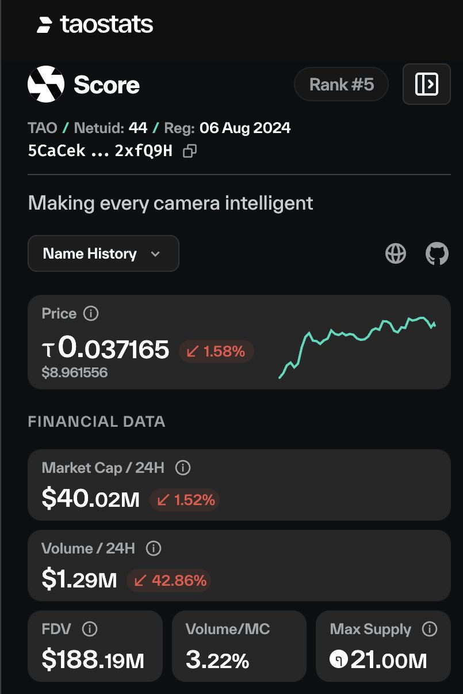
Task: Show Volume 24H info icon
Action: pos(154,549)
